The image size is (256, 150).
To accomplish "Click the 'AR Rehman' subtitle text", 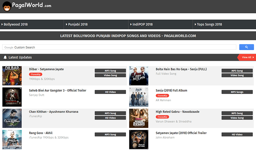I will click(x=163, y=100).
